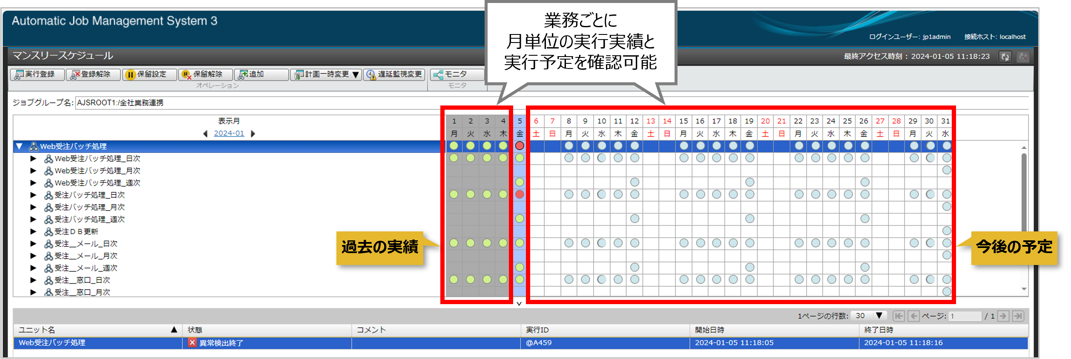Click scheduled circle day 12 for 受注バッチ処理_週次
This screenshot has width=1071, height=359.
point(635,219)
